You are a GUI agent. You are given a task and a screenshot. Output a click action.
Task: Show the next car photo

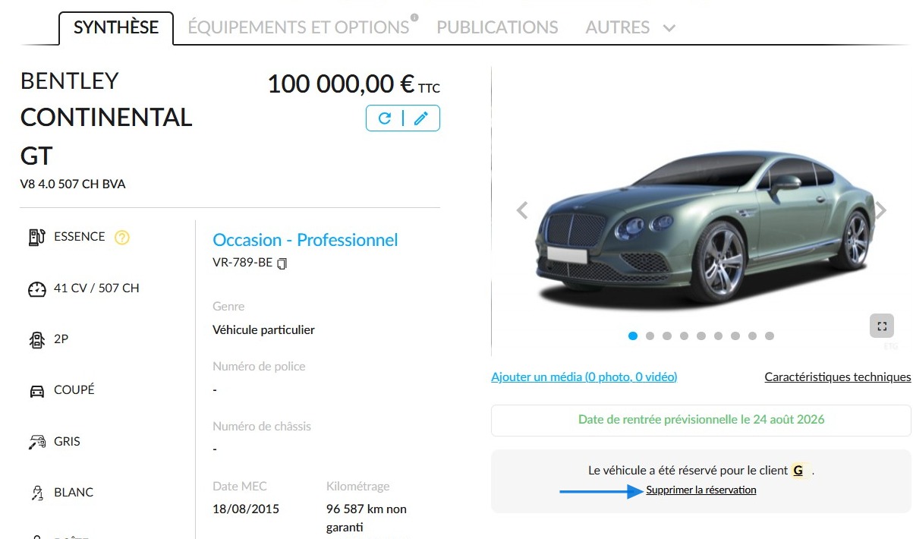point(880,210)
